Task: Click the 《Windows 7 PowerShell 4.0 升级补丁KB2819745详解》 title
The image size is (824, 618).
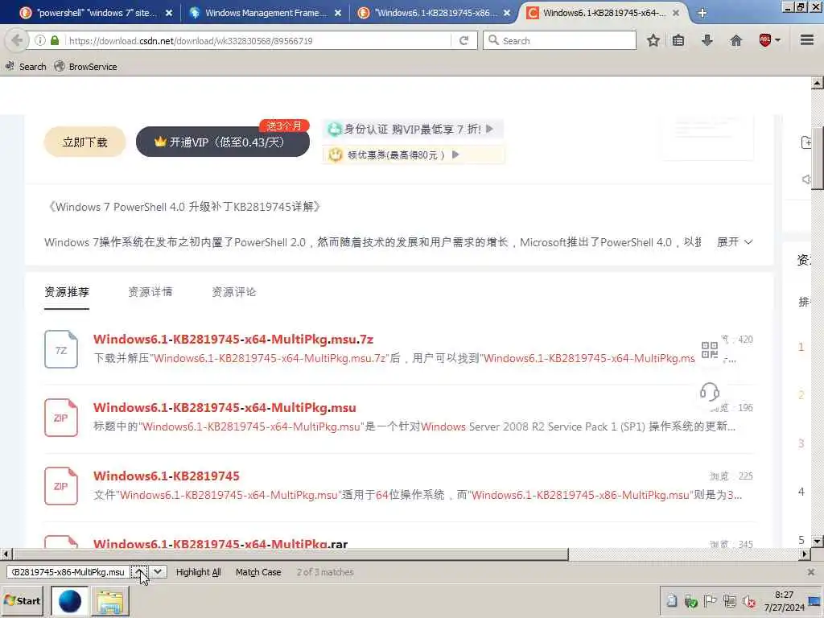Action: (183, 207)
